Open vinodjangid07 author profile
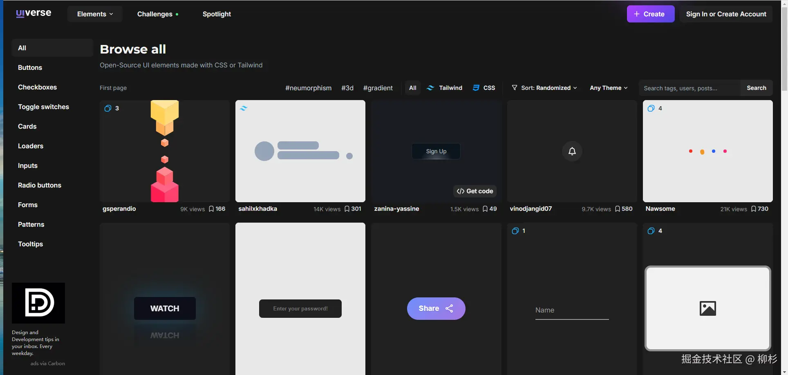 531,209
